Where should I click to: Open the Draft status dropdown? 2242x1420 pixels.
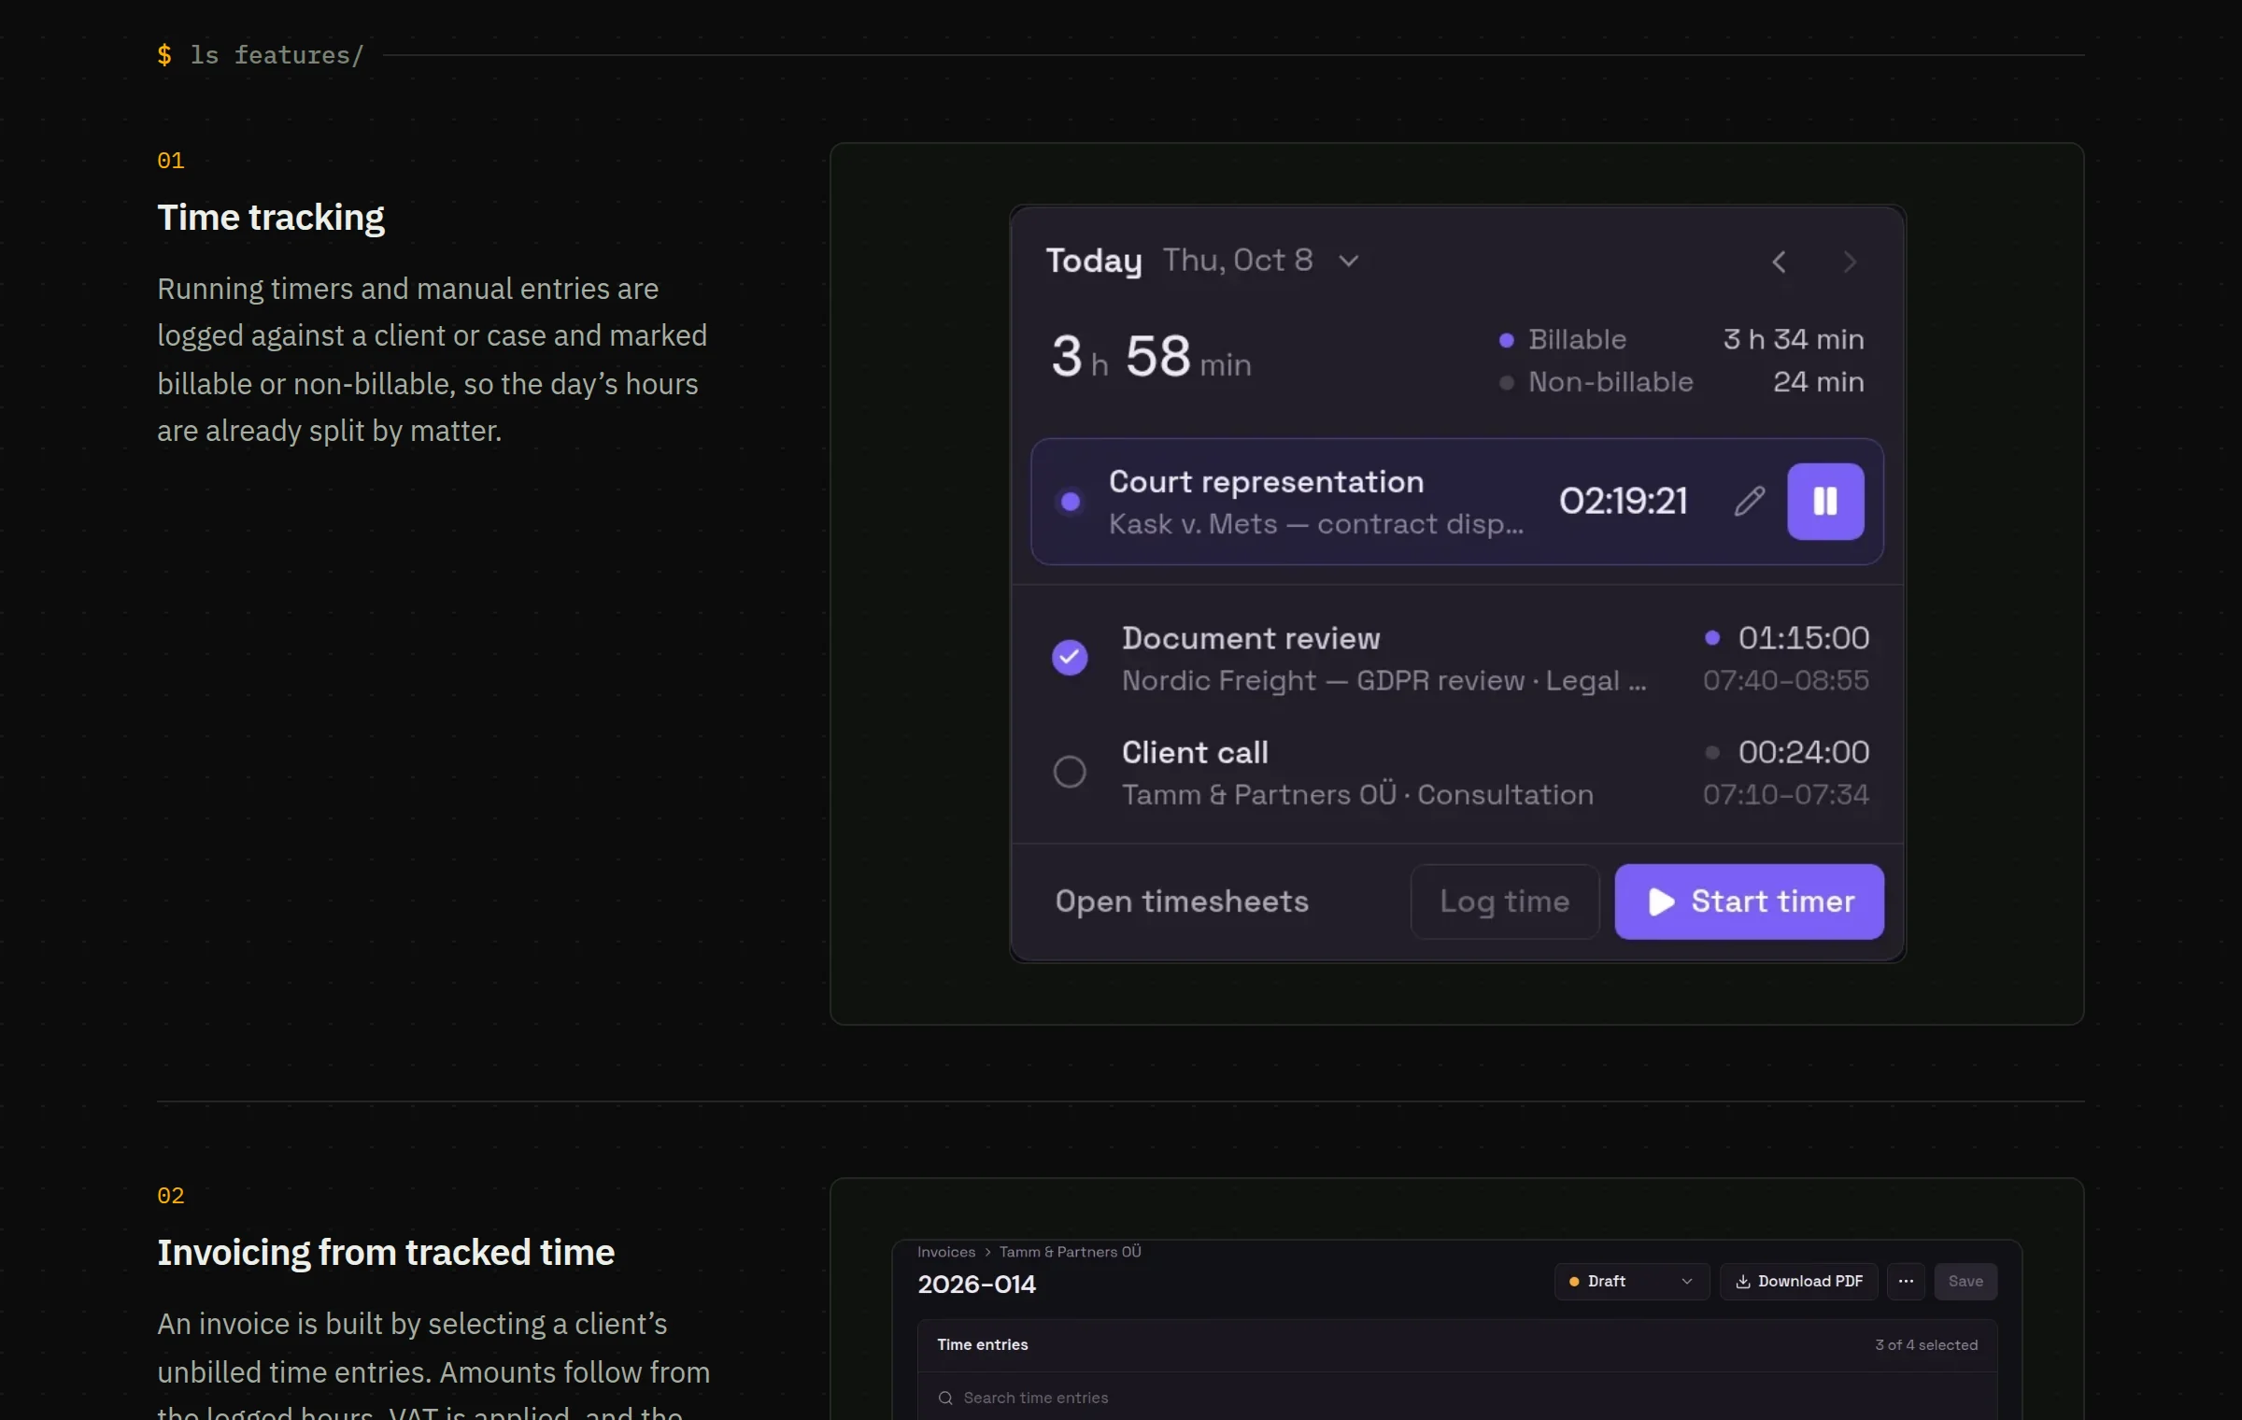pos(1631,1282)
